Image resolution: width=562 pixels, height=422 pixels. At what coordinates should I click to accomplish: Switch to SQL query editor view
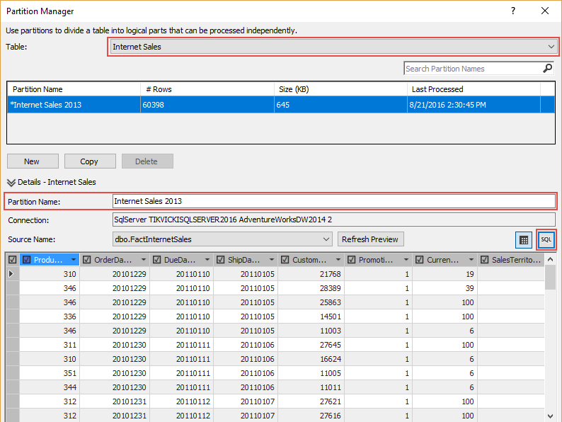[x=546, y=239]
